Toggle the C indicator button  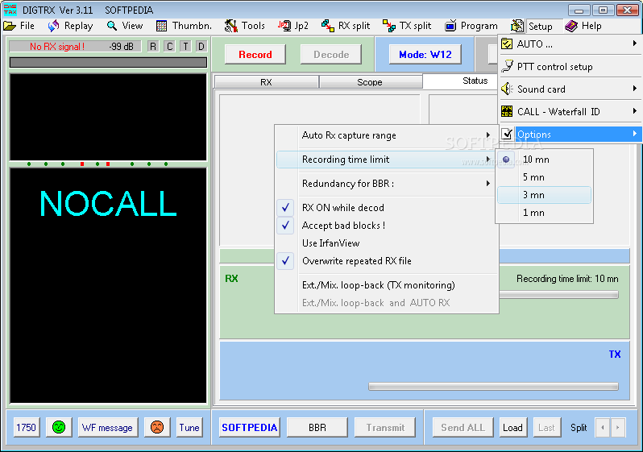pyautogui.click(x=169, y=47)
